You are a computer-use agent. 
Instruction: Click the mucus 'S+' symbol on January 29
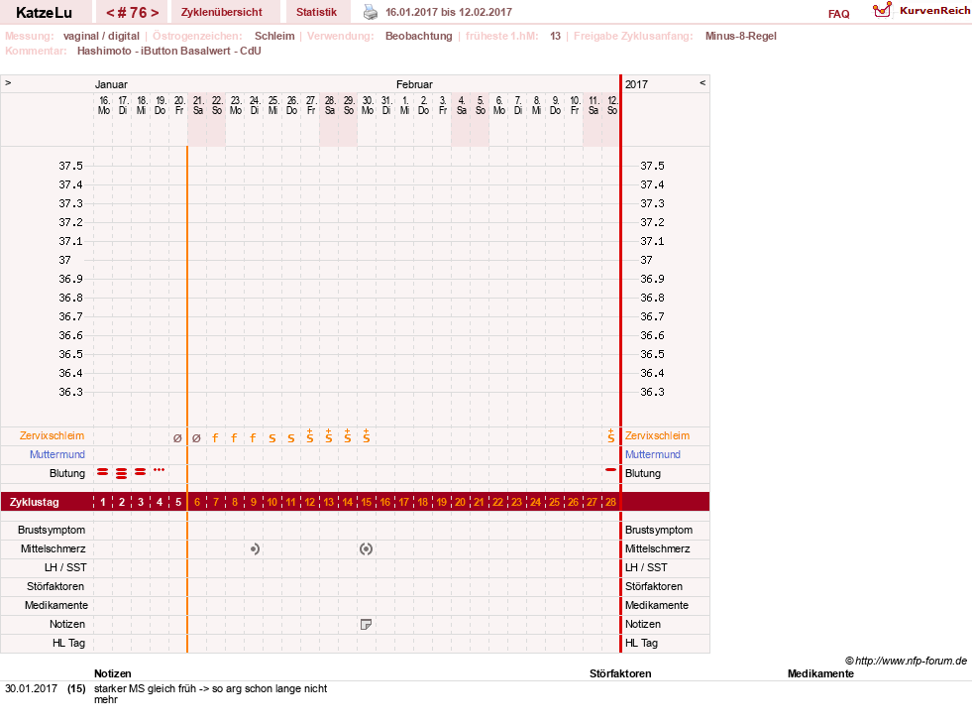[347, 436]
